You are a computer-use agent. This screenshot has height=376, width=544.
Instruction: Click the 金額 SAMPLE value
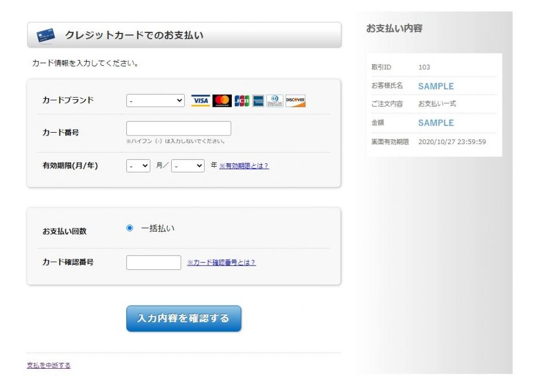point(436,122)
